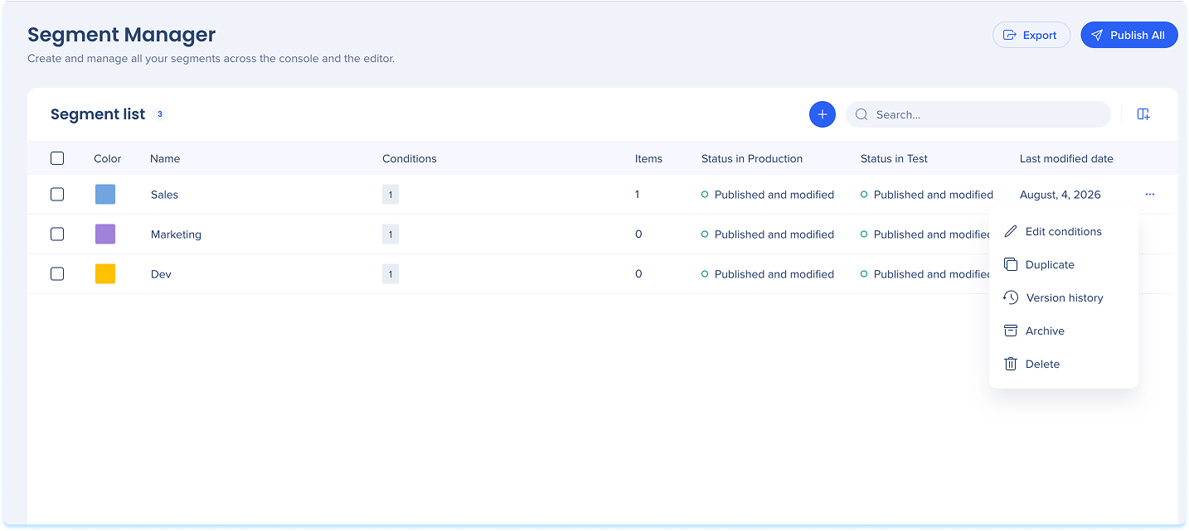The height and width of the screenshot is (531, 1189).
Task: Click the pencil icon beside Edit conditions
Action: click(x=1011, y=231)
